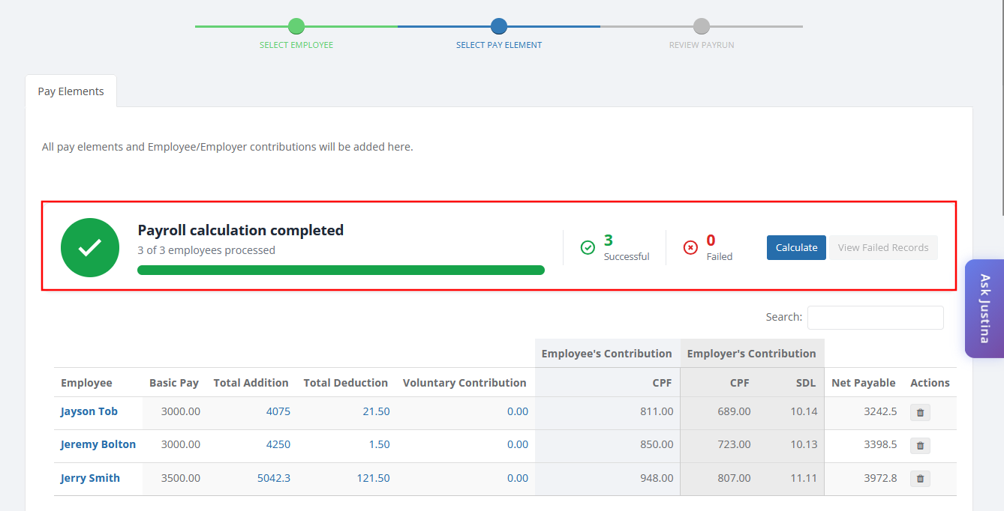This screenshot has width=1004, height=511.
Task: Open Jeremy Bolton employee link
Action: click(x=98, y=444)
